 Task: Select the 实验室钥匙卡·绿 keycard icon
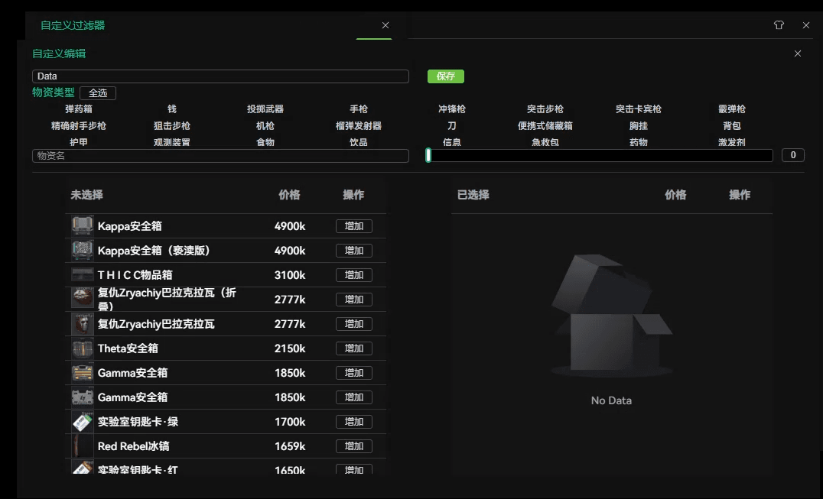coord(83,422)
